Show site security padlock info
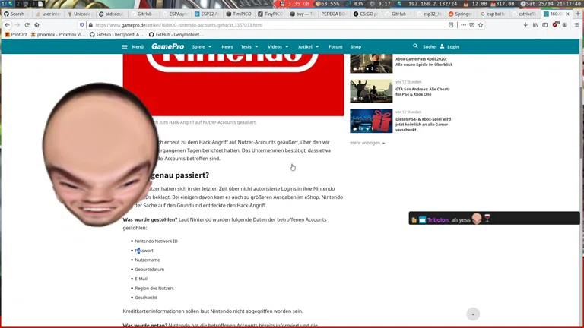This screenshot has width=584, height=328. point(90,25)
